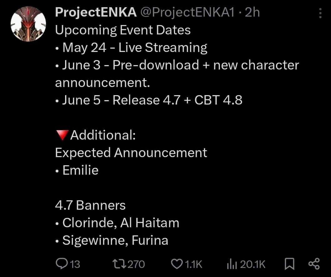Viewport: 331px width, 277px height.
Task: Click the reply count 13
Action: pyautogui.click(x=74, y=264)
